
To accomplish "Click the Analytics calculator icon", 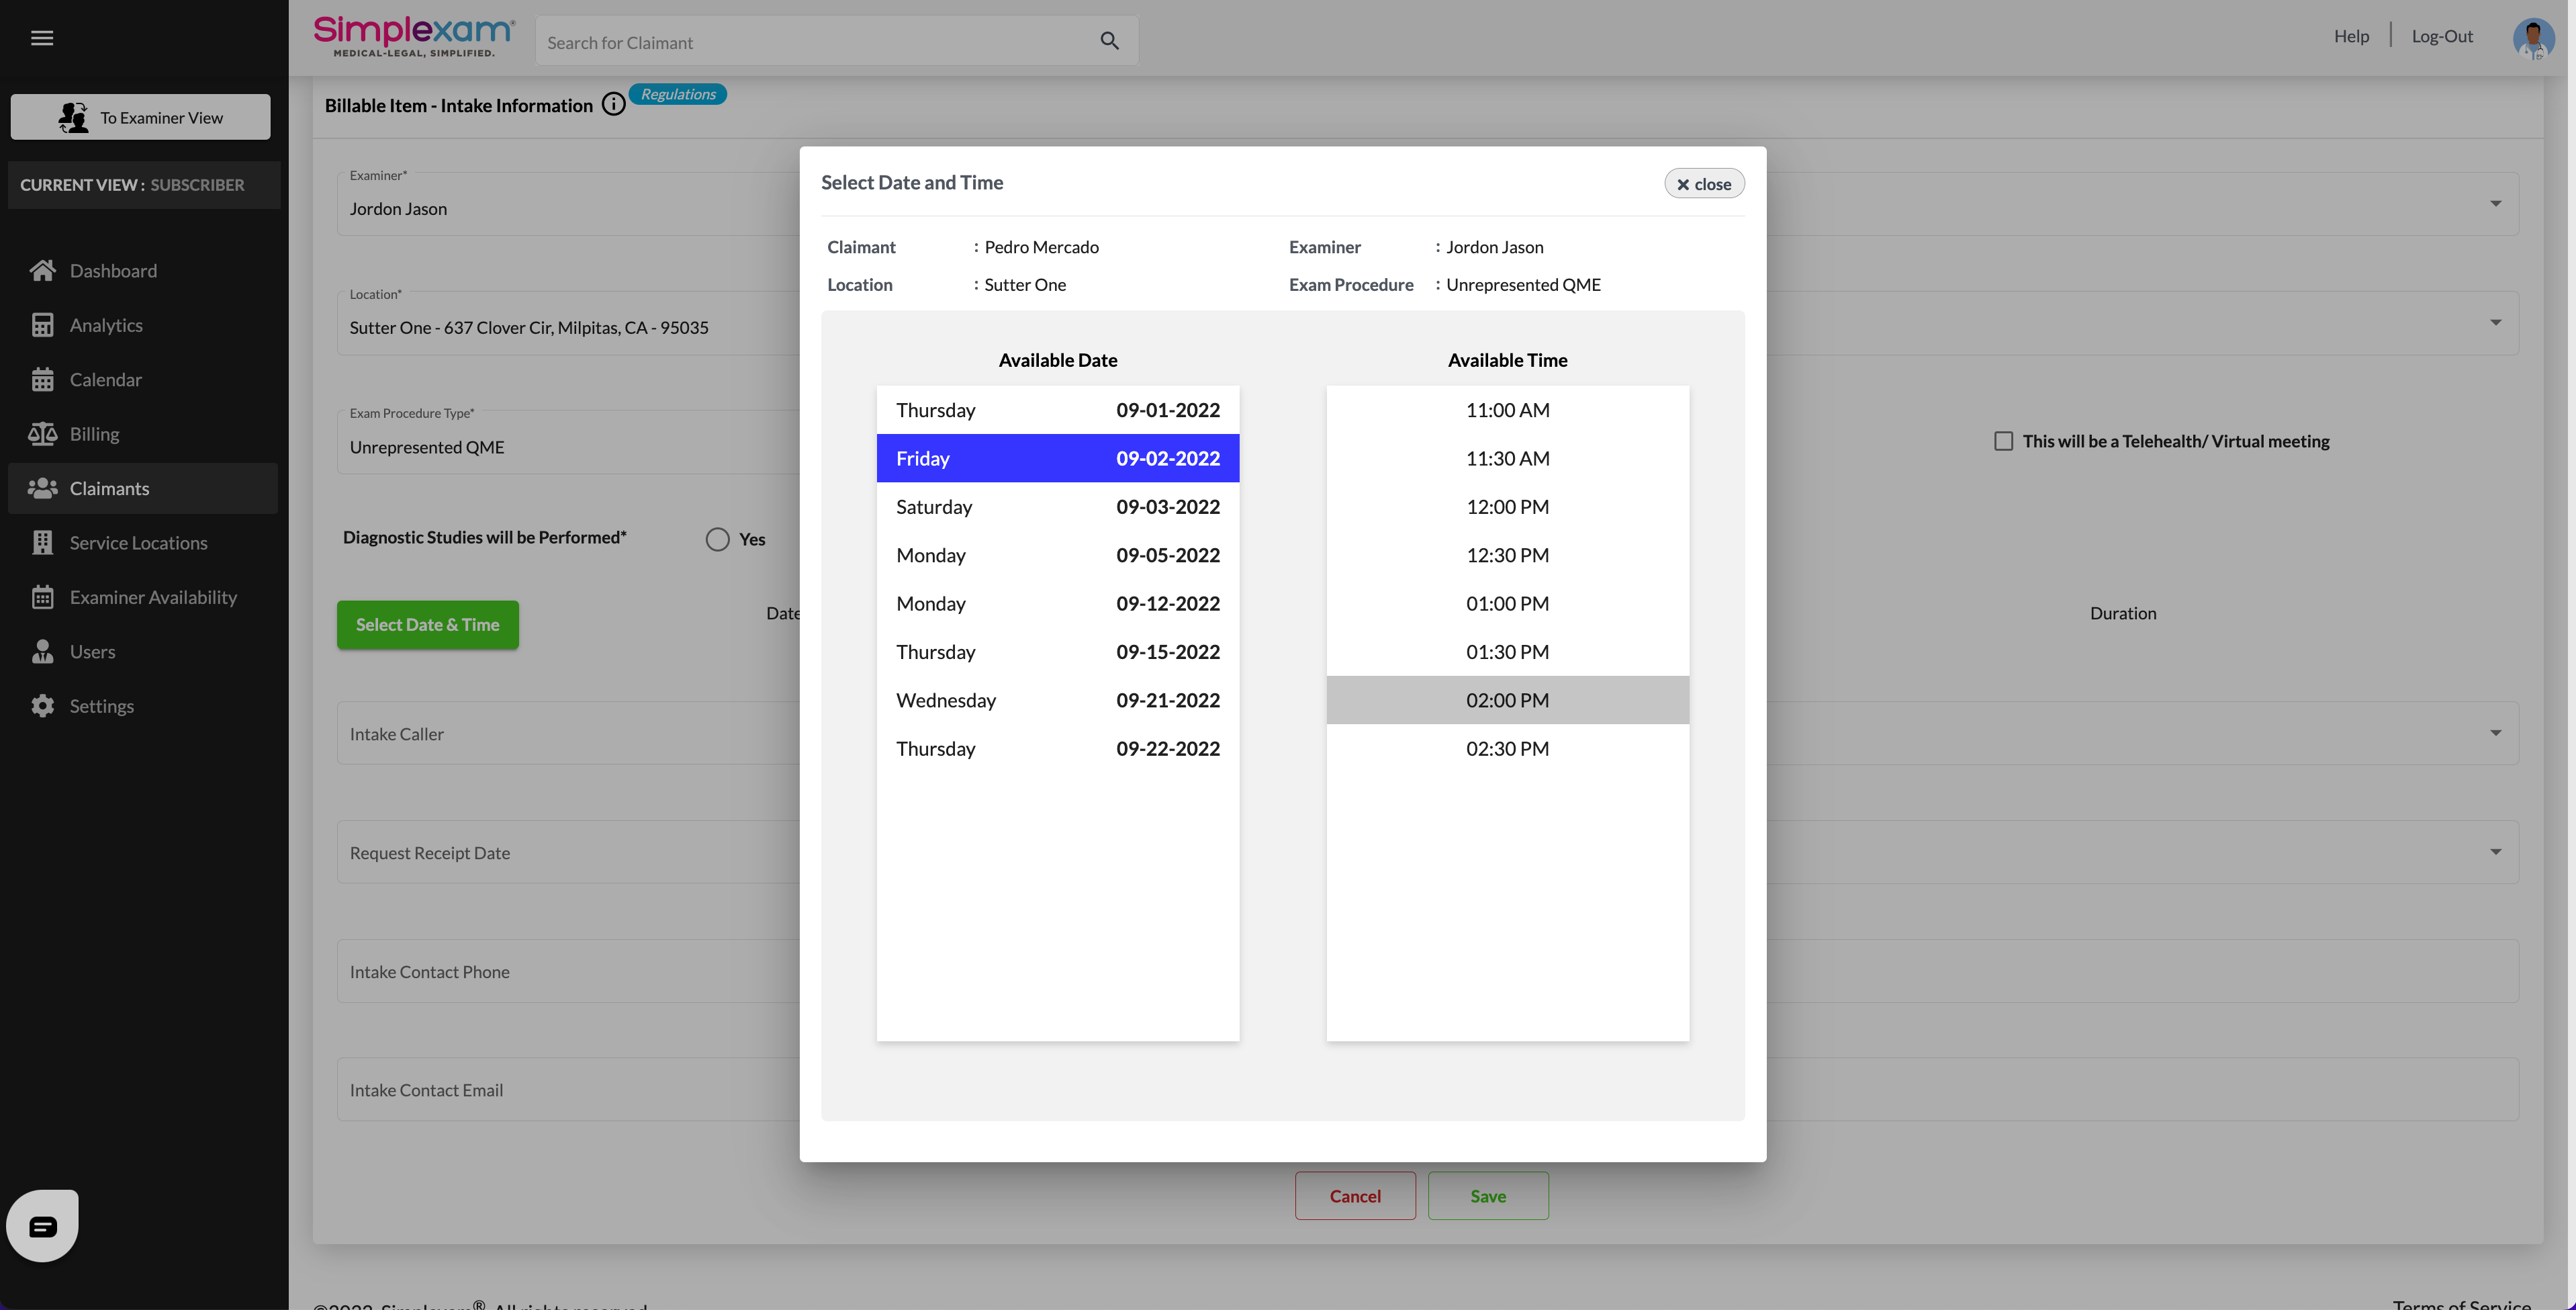I will (x=42, y=325).
